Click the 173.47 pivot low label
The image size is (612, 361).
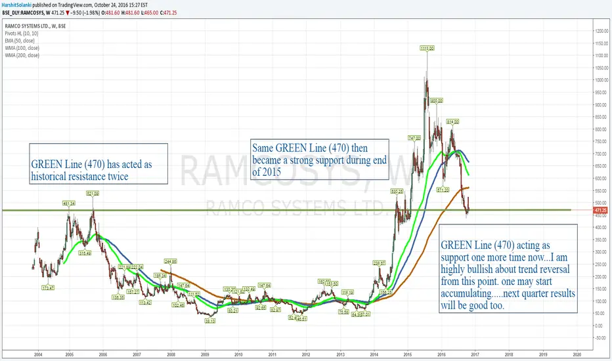[48, 288]
